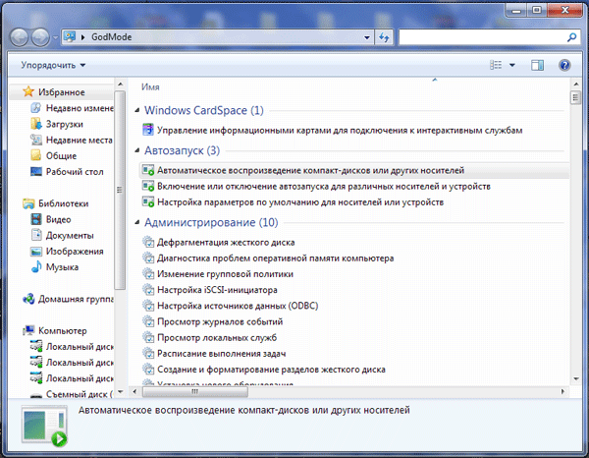Click the magnifier search icon
Viewport: 589px width, 458px height.
571,37
